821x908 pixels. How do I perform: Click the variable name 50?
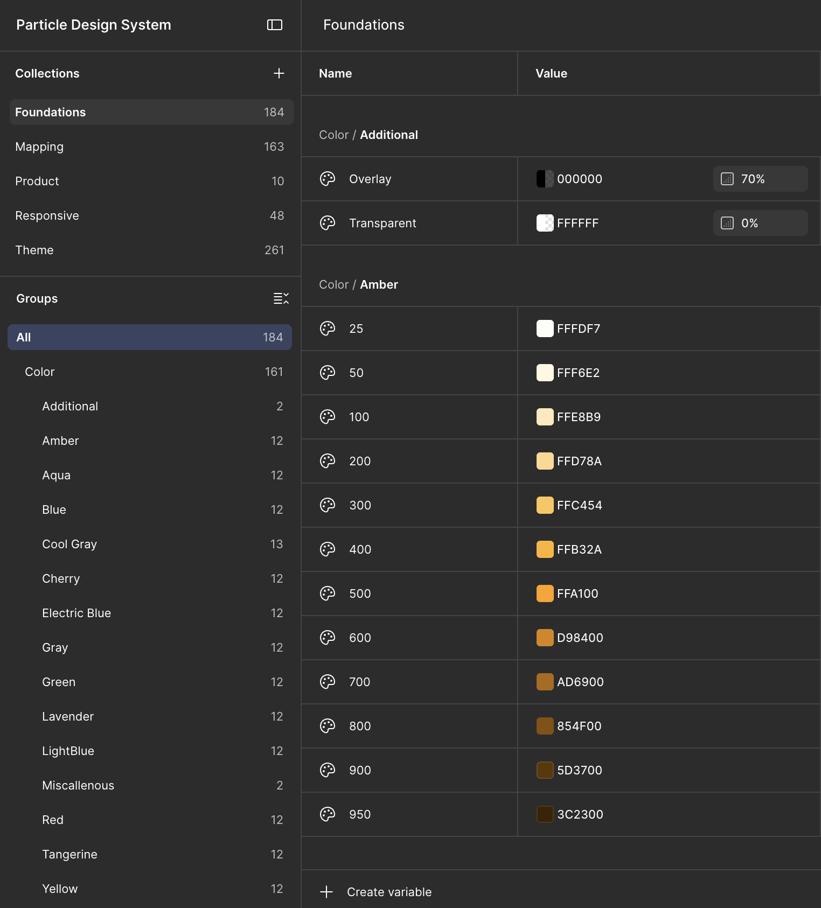point(356,373)
